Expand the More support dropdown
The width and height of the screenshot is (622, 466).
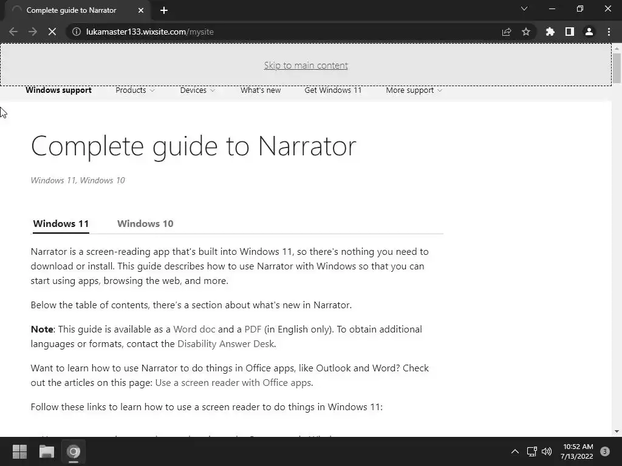(x=414, y=90)
